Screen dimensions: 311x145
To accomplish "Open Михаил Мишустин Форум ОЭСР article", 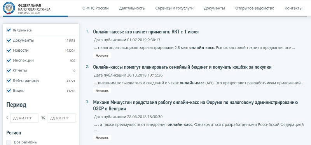I will (x=196, y=105).
